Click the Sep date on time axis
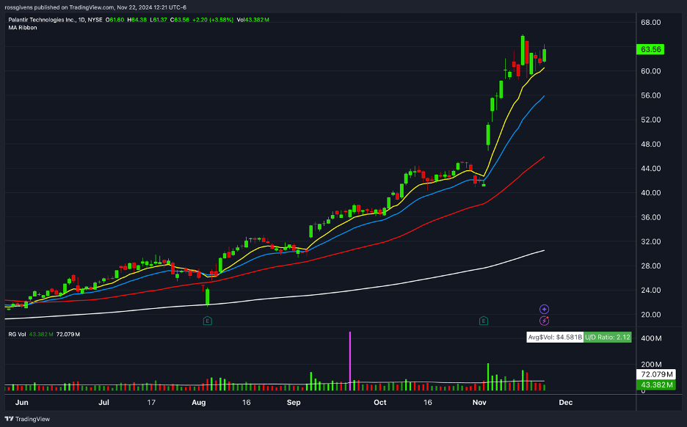Viewport: 687px width, 427px height. pos(294,403)
